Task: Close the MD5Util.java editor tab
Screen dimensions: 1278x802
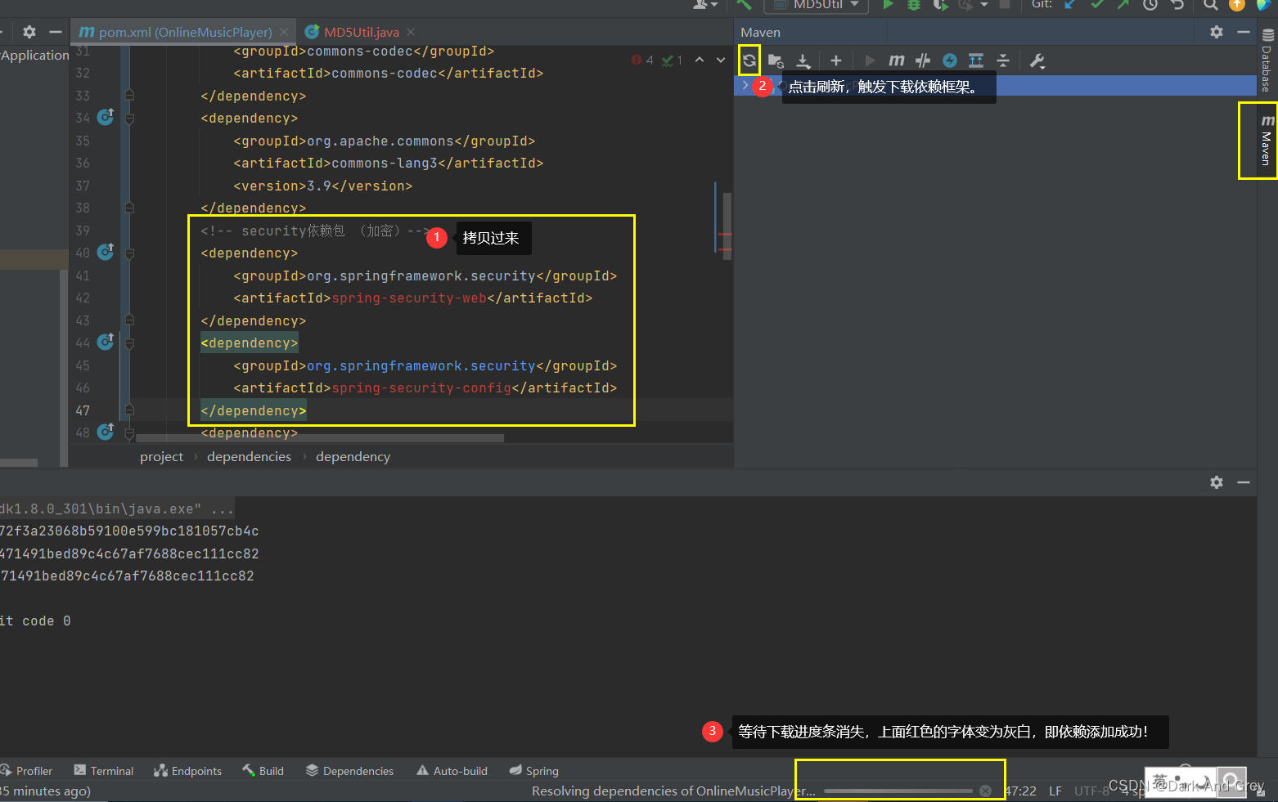Action: click(411, 32)
